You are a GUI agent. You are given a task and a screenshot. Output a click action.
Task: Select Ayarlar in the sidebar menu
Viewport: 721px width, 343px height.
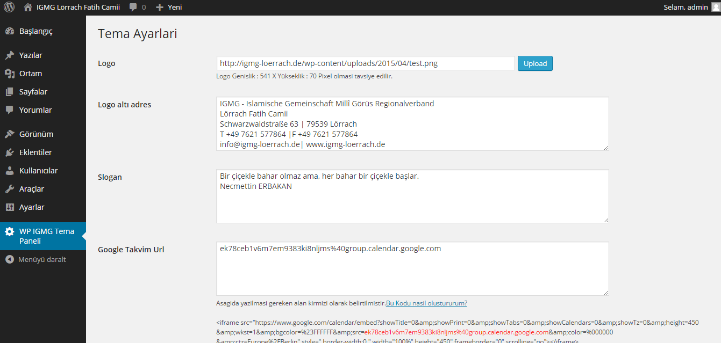[32, 207]
